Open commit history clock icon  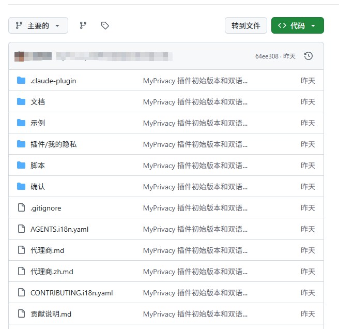(309, 56)
